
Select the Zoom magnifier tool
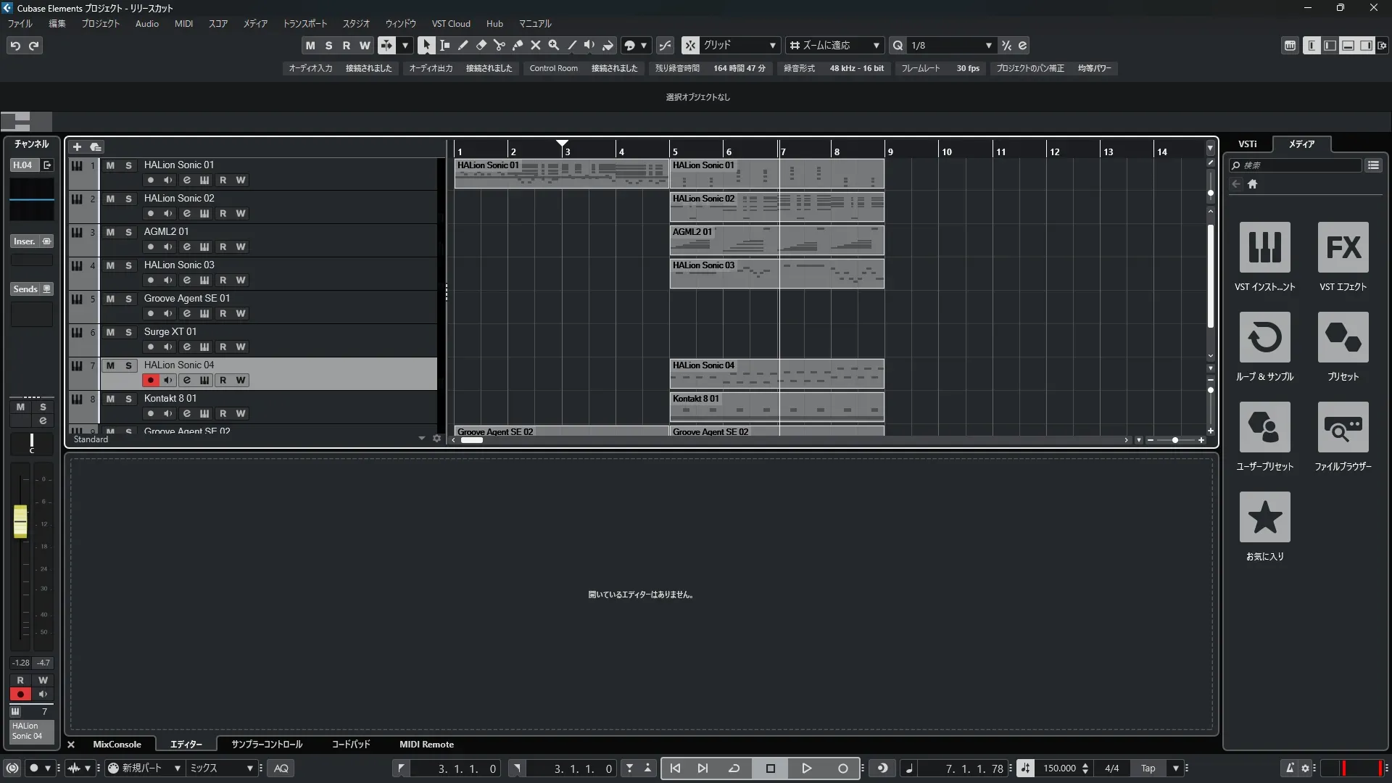click(x=553, y=45)
